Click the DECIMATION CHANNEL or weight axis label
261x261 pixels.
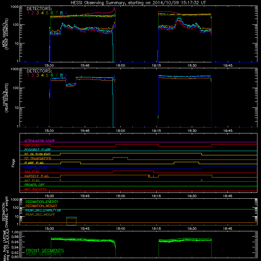pyautogui.click(x=5, y=212)
